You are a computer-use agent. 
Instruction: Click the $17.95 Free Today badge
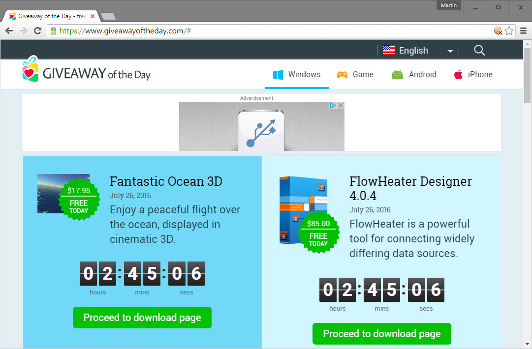pos(79,200)
